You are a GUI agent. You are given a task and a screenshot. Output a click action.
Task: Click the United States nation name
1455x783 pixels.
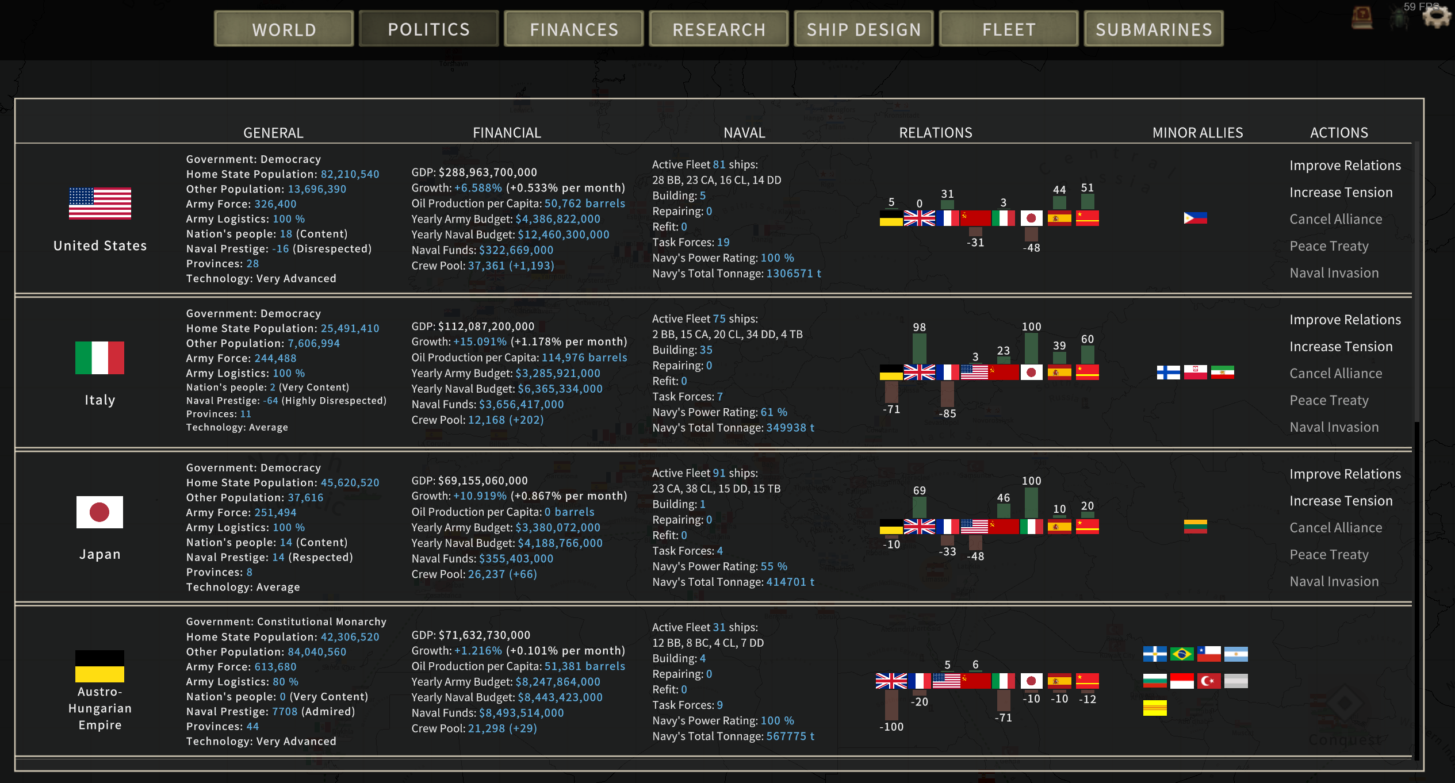[x=100, y=245]
